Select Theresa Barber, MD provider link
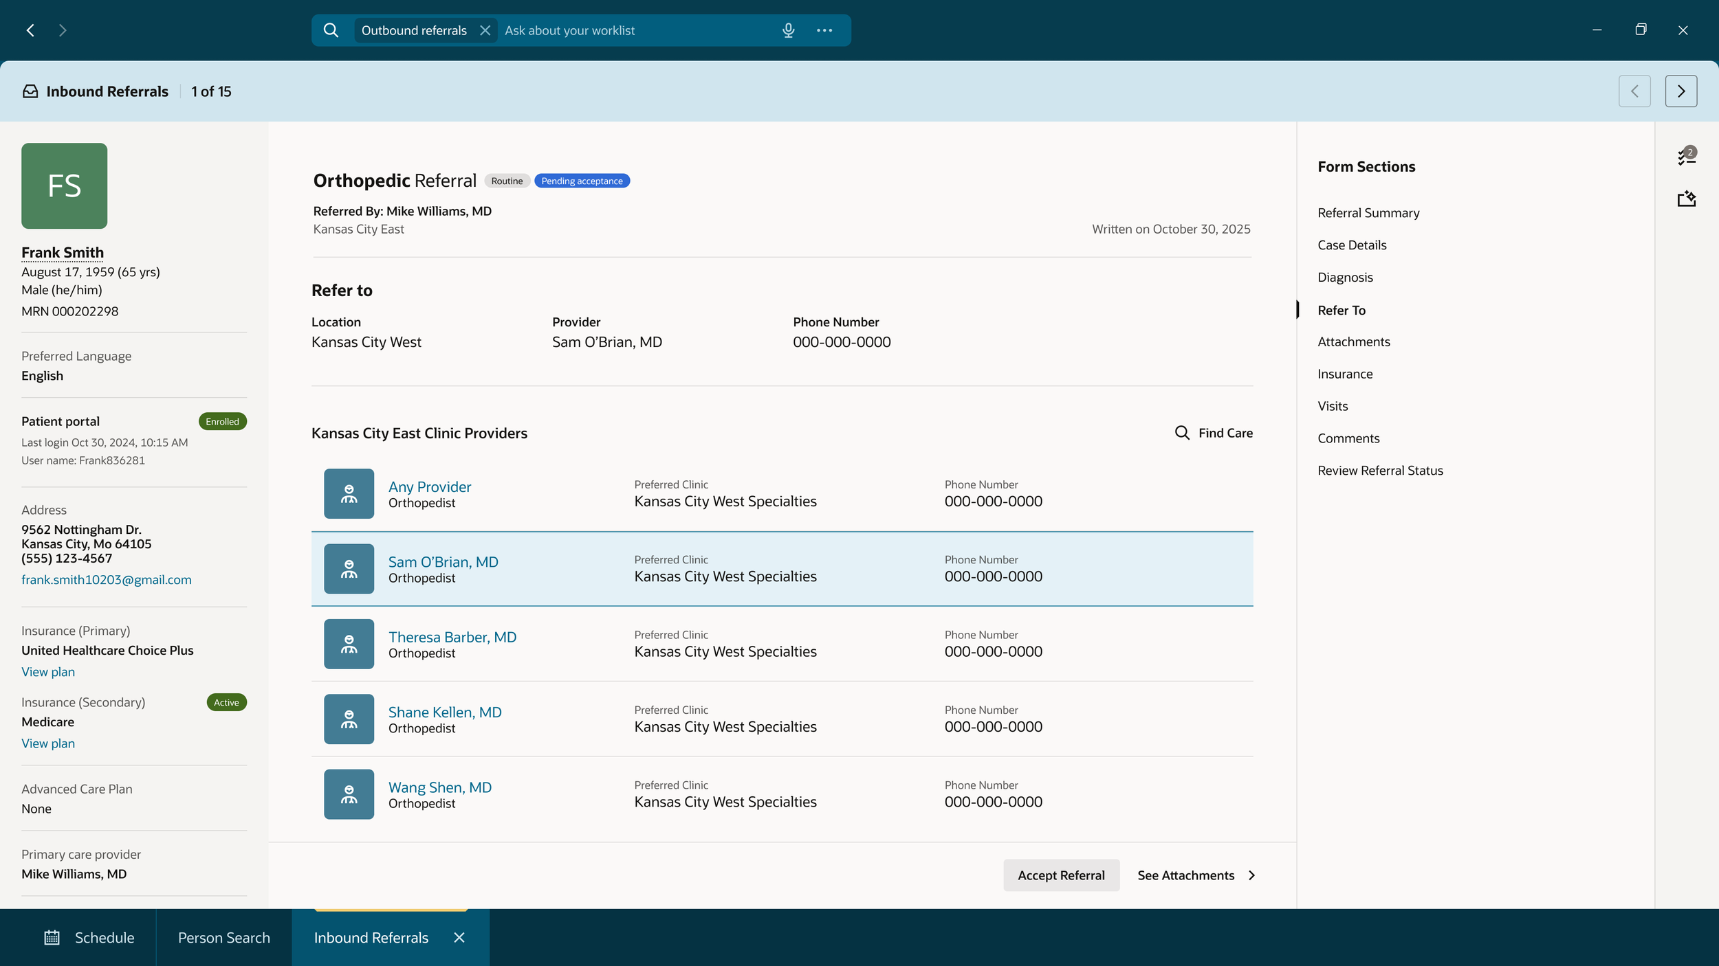The image size is (1719, 966). tap(452, 637)
